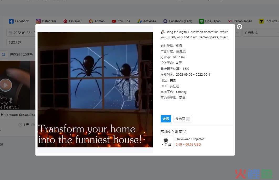Switch to the Yahoo Japan tab
The image size is (279, 180).
(x=240, y=21)
